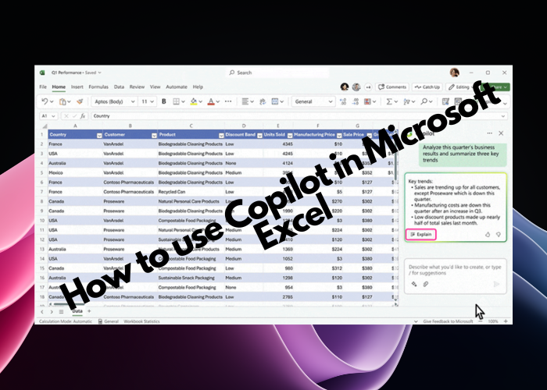The width and height of the screenshot is (547, 390).
Task: Switch to the Automate tab
Action: (x=177, y=87)
